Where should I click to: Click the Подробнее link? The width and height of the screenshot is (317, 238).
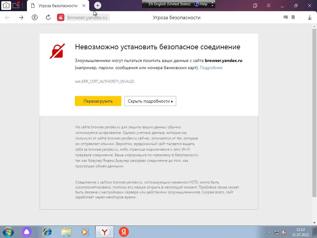pyautogui.click(x=211, y=68)
